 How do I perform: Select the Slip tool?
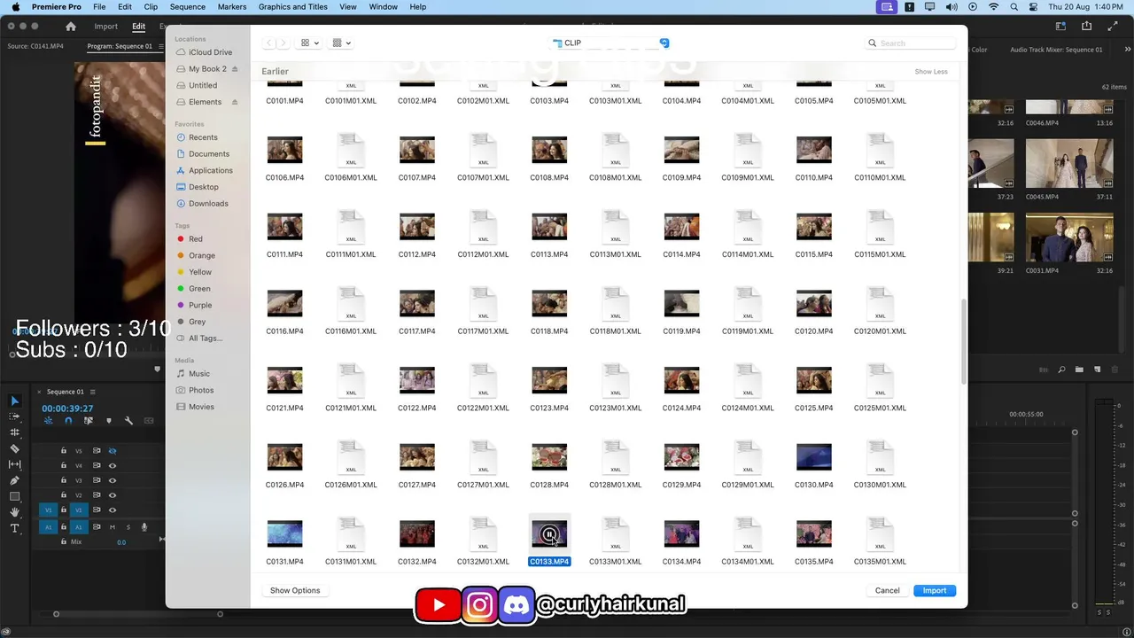(x=14, y=464)
